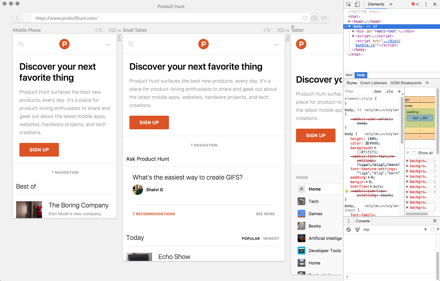Viewport: 440px width, 281px height.
Task: Toggle the device toolbar in DevTools
Action: [358, 4]
